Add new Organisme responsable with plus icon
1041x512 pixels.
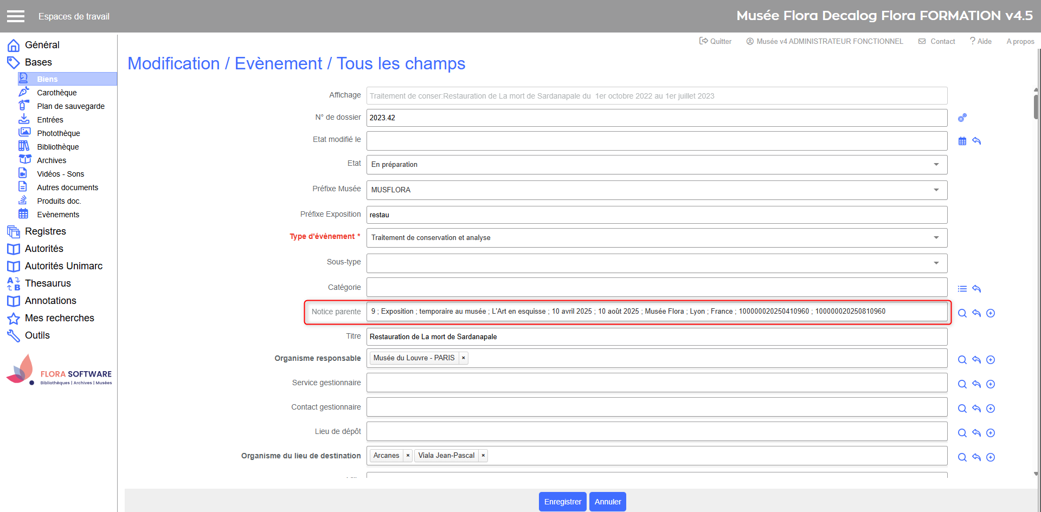990,360
